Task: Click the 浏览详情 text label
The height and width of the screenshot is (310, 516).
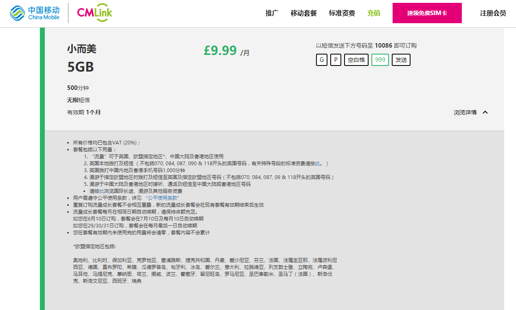Action: (465, 112)
